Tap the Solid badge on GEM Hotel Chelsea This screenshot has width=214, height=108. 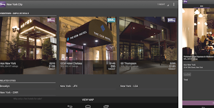point(111,20)
